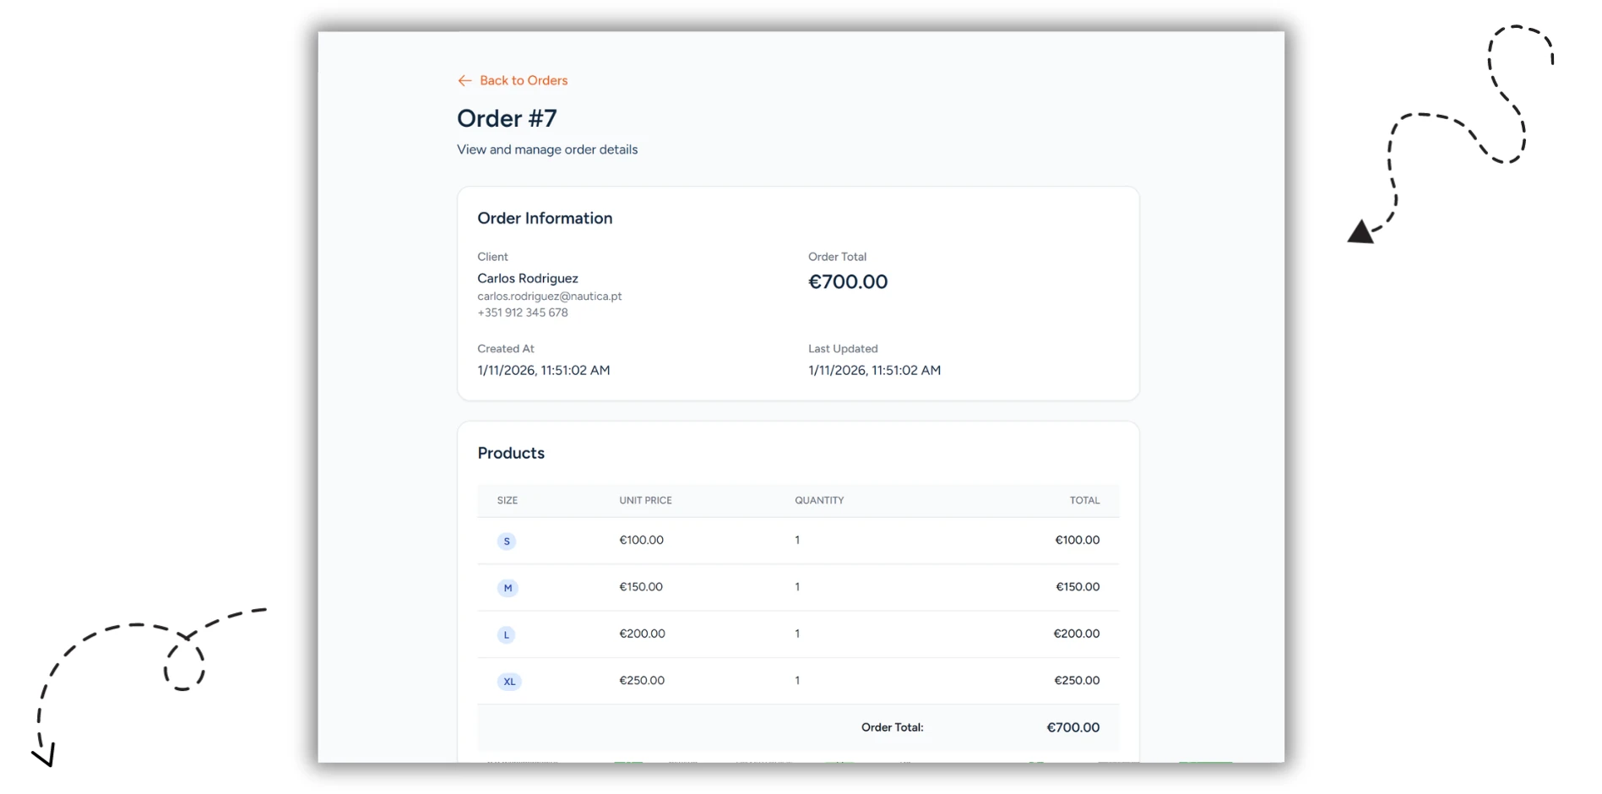Click the Products section heading
The width and height of the screenshot is (1602, 794).
(511, 453)
